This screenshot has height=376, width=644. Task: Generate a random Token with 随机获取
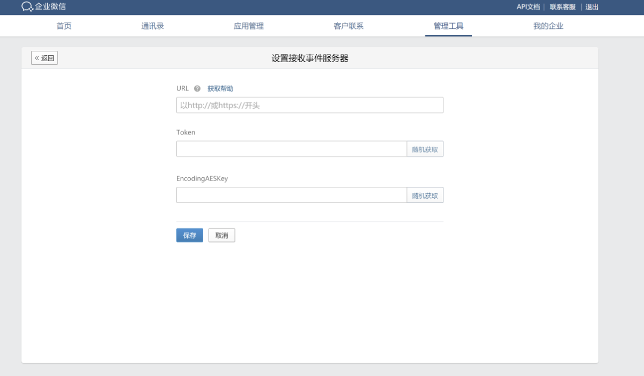(425, 149)
